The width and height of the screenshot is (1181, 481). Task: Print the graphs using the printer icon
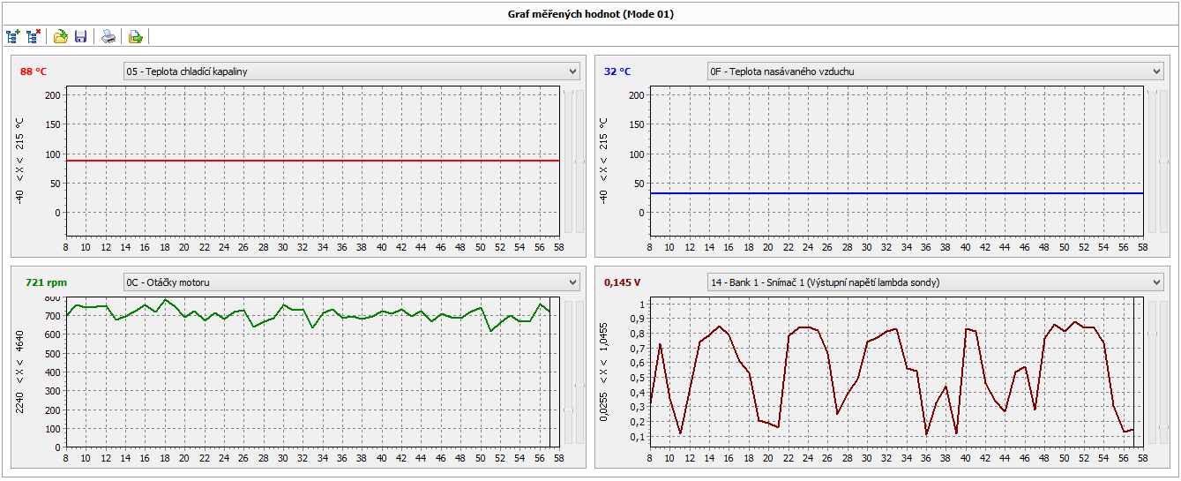[108, 36]
